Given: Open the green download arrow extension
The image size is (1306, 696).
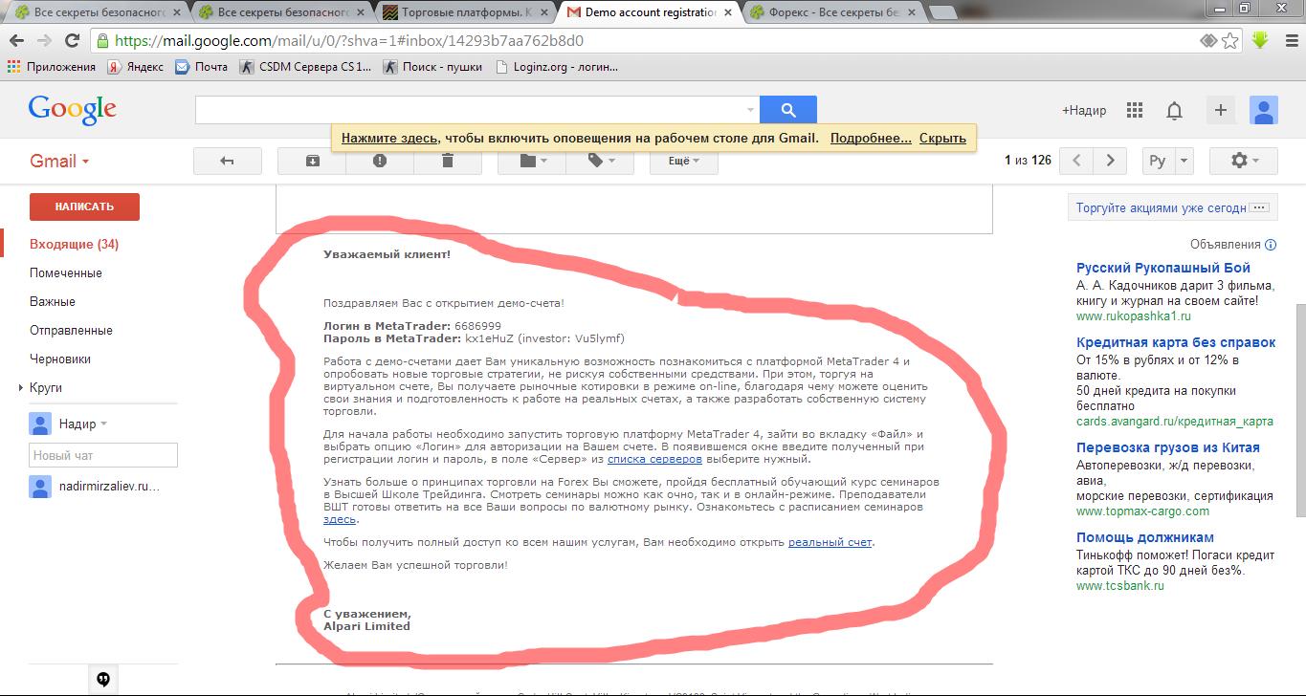Looking at the screenshot, I should (x=1260, y=40).
